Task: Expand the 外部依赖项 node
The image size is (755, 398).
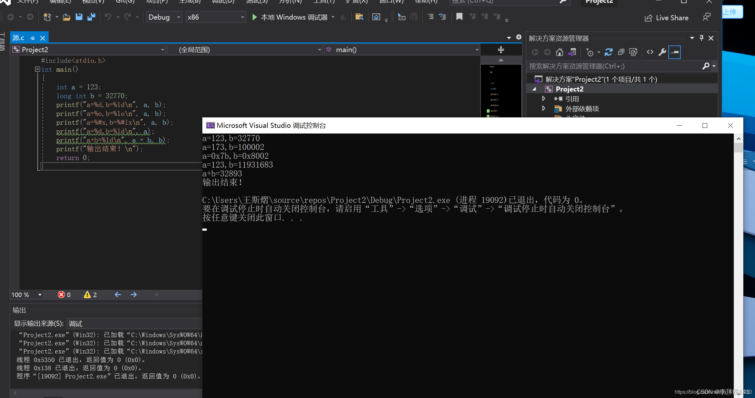Action: (544, 109)
